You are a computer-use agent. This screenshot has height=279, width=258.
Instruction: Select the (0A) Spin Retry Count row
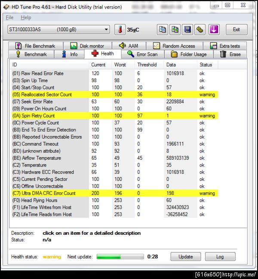point(115,115)
